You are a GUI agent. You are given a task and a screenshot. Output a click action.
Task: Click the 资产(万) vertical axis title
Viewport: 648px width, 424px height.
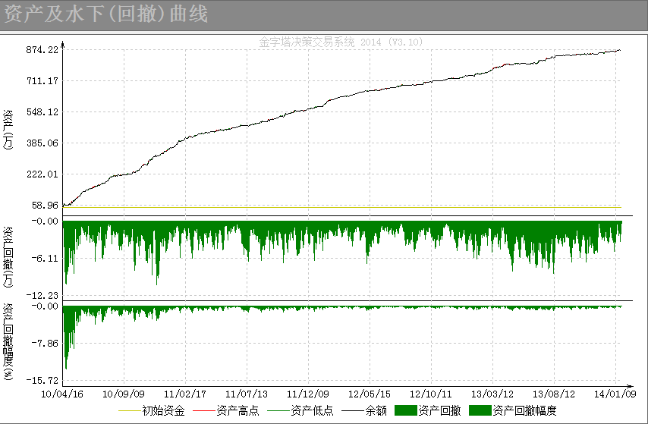8,130
